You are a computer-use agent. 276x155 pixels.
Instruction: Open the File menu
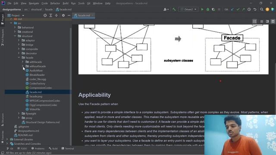[x=9, y=3]
